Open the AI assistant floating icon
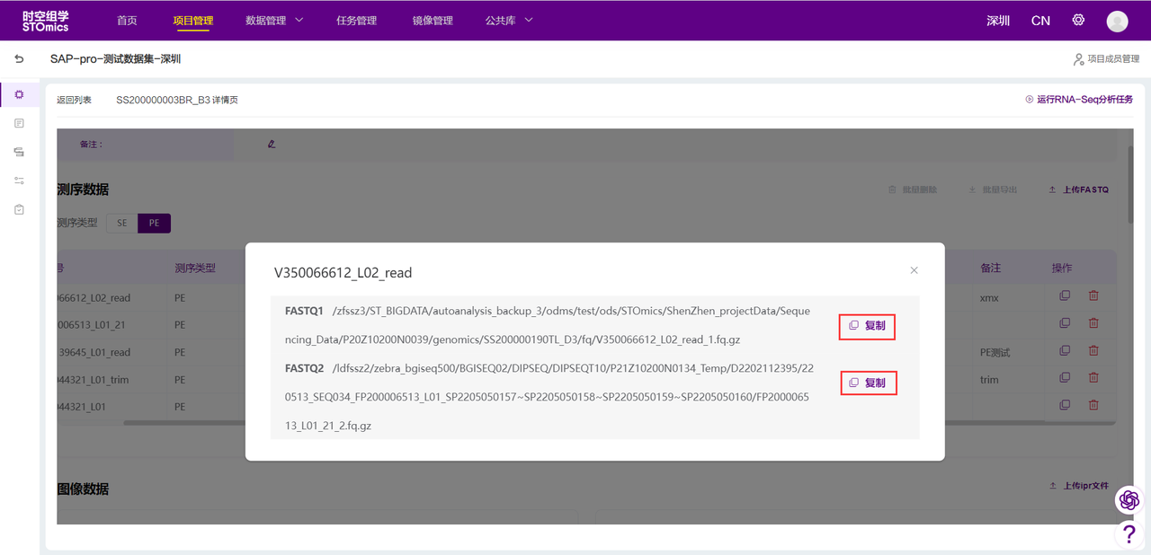The height and width of the screenshot is (555, 1151). click(x=1129, y=500)
